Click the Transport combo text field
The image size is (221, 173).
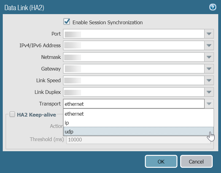coord(134,104)
